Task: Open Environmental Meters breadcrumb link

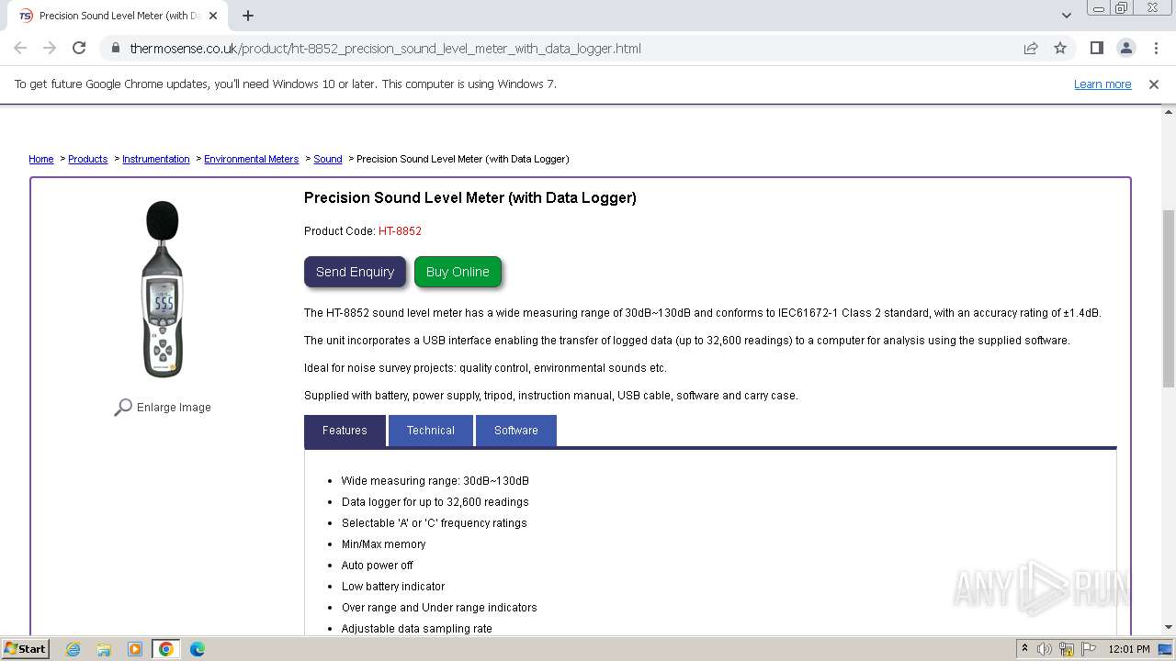Action: tap(251, 159)
